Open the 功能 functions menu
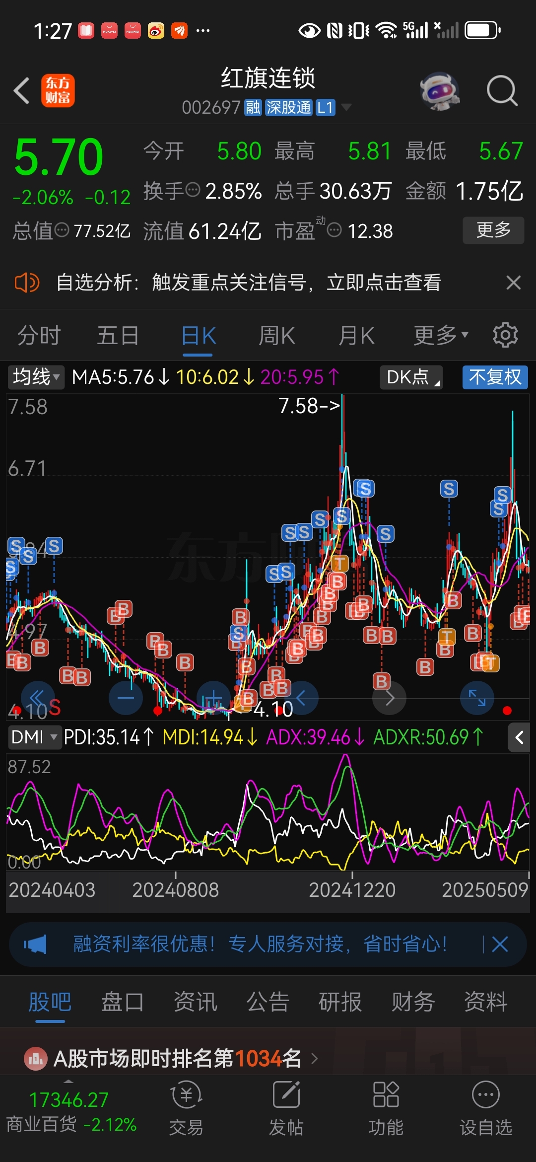 click(x=386, y=1109)
